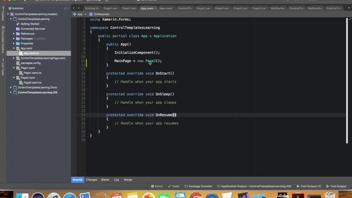Open Google Chrome from the Dock
Viewport: 352px width, 198px height.
(x=196, y=195)
